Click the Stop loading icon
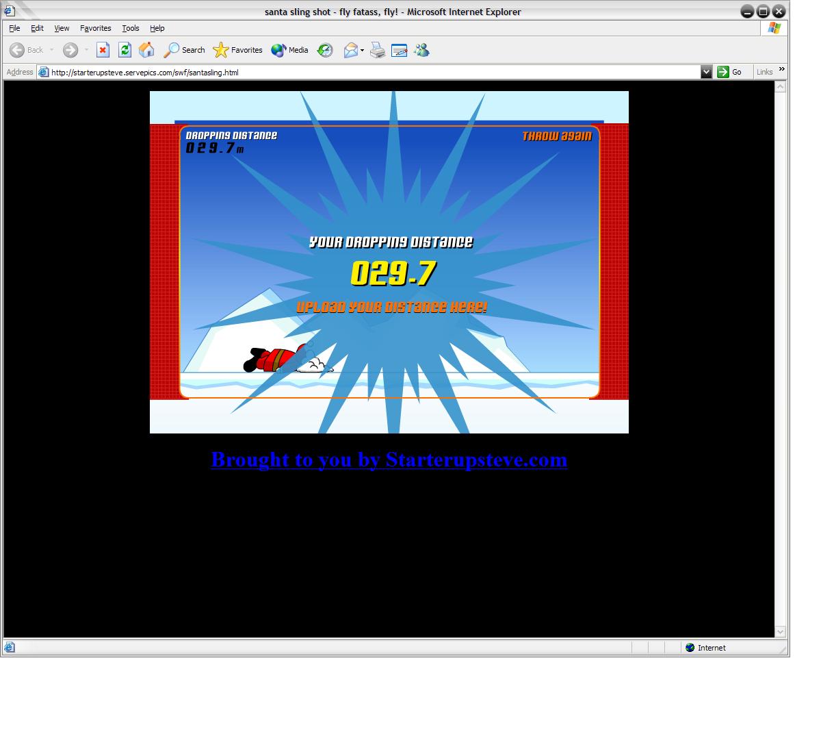The height and width of the screenshot is (743, 834). (x=103, y=50)
